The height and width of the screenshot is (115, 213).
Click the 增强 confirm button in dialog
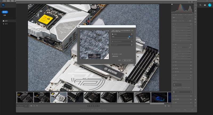pyautogui.click(x=128, y=60)
